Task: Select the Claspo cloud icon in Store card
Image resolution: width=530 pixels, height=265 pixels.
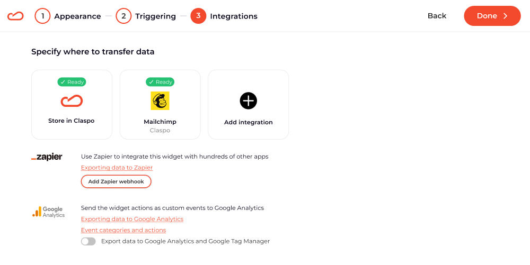Action: (x=72, y=101)
